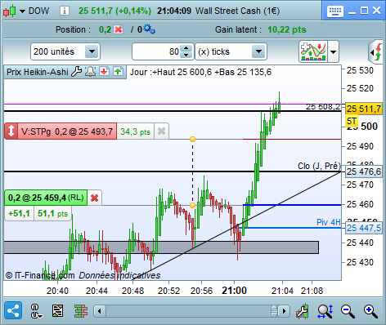The height and width of the screenshot is (325, 386).
Task: Click the grey horizontal support zone rectangle
Action: click(x=161, y=247)
